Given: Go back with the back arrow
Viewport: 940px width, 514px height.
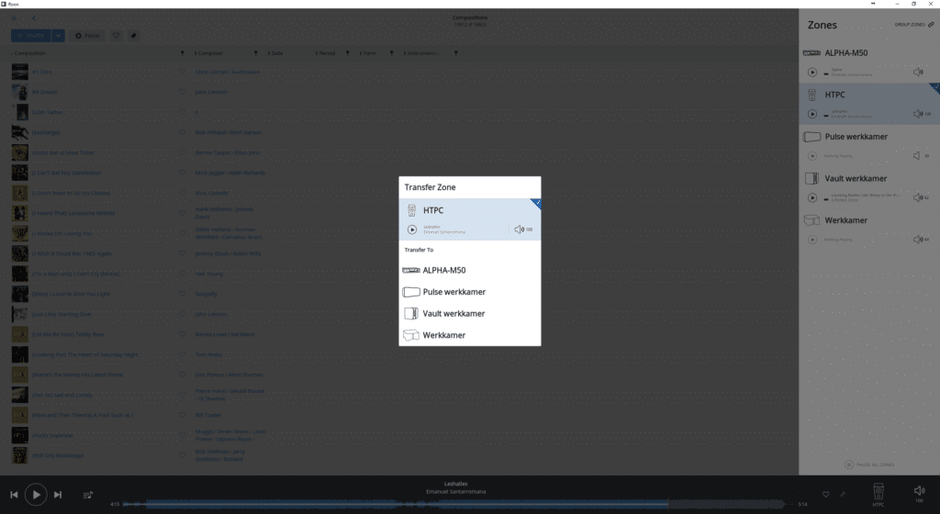Looking at the screenshot, I should (34, 18).
